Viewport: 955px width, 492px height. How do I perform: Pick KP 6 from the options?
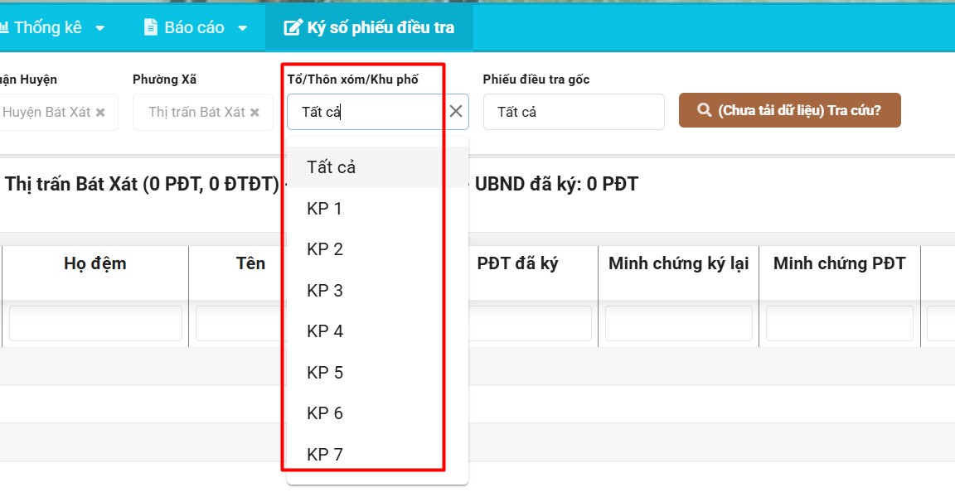[325, 413]
